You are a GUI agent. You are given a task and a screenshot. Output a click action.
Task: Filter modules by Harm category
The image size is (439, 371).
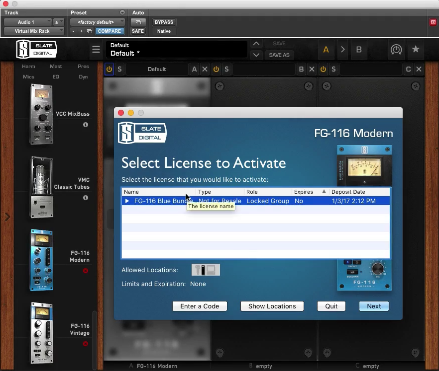coord(28,66)
